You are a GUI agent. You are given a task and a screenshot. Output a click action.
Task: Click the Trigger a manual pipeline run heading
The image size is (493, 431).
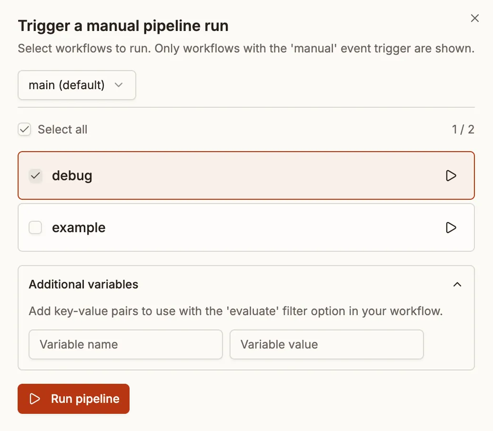coord(123,26)
